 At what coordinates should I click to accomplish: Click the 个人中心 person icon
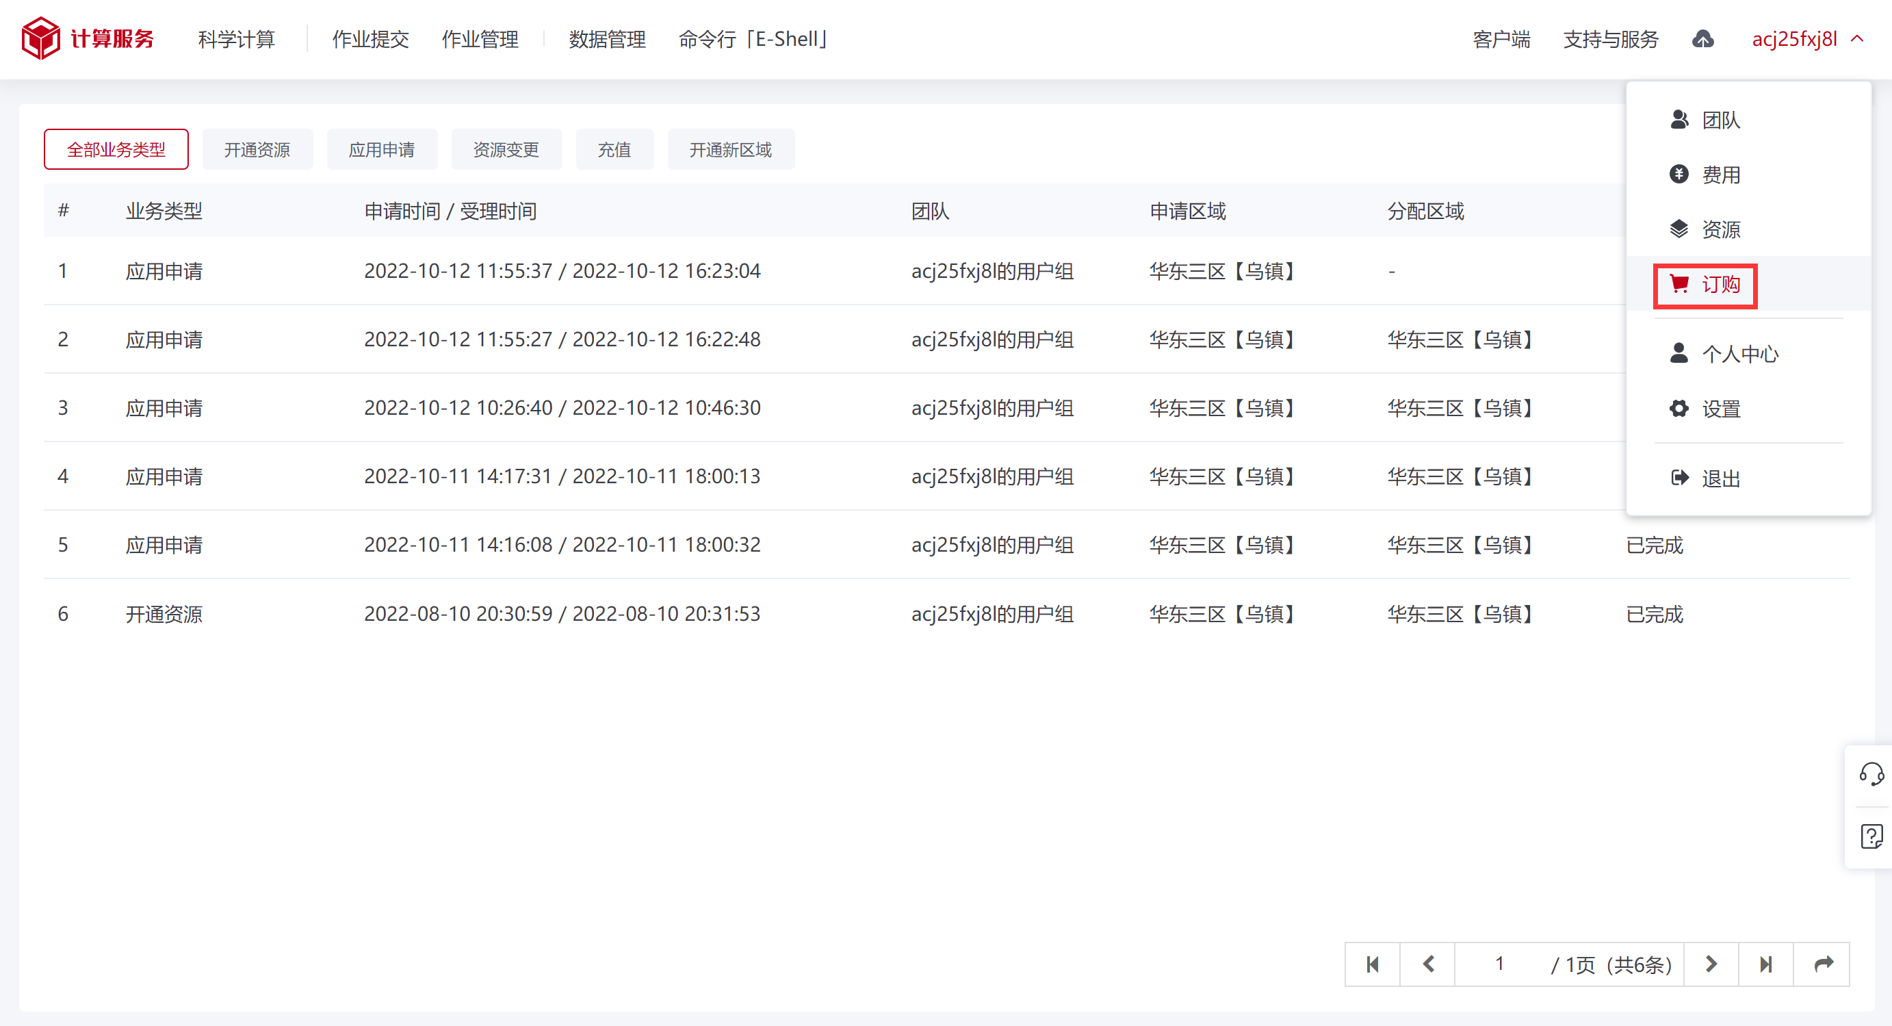[x=1679, y=353]
